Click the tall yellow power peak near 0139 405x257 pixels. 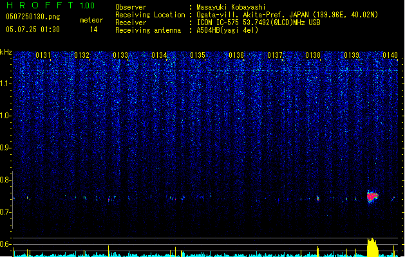372,247
